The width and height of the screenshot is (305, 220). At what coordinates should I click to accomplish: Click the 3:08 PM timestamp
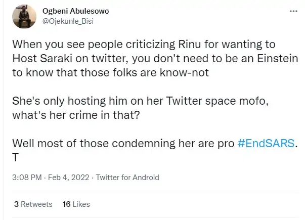tap(26, 177)
